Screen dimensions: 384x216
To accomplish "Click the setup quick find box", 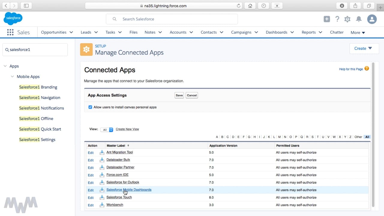I will [35, 49].
